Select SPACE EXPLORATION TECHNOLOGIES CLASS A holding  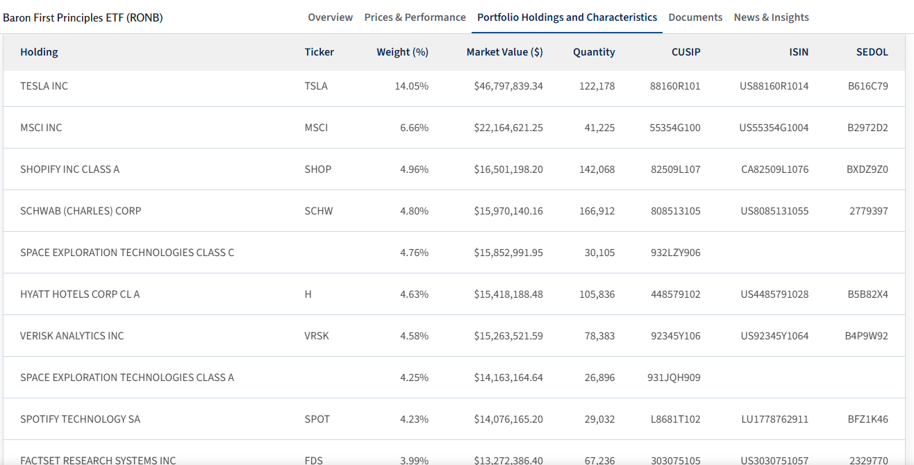pyautogui.click(x=127, y=378)
